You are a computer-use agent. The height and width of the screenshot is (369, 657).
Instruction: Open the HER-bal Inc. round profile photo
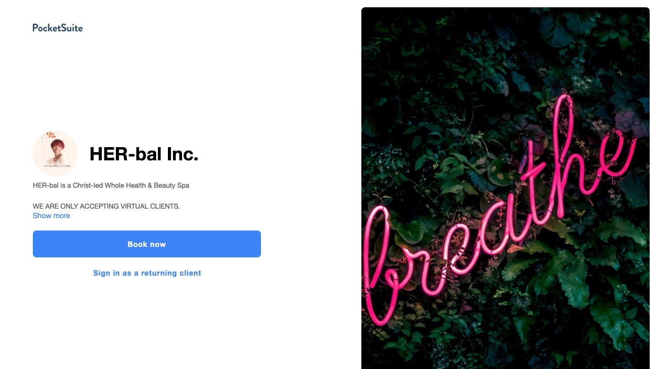pyautogui.click(x=56, y=154)
